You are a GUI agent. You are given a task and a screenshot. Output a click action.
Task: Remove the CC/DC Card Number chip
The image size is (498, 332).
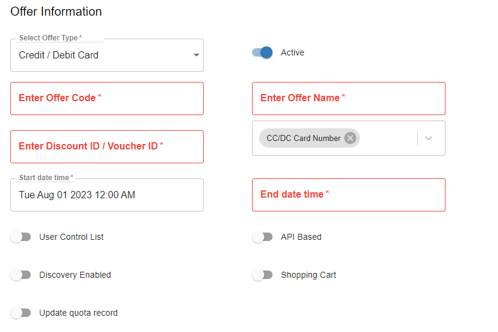[x=350, y=138]
